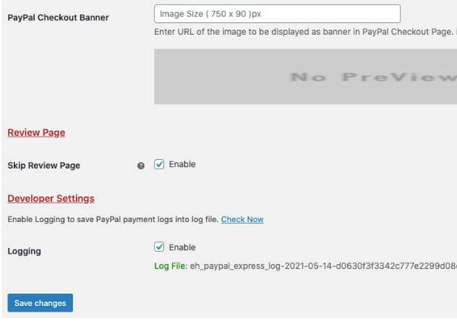Click the Enable label beside Skip Review Page
457x324 pixels.
[182, 165]
